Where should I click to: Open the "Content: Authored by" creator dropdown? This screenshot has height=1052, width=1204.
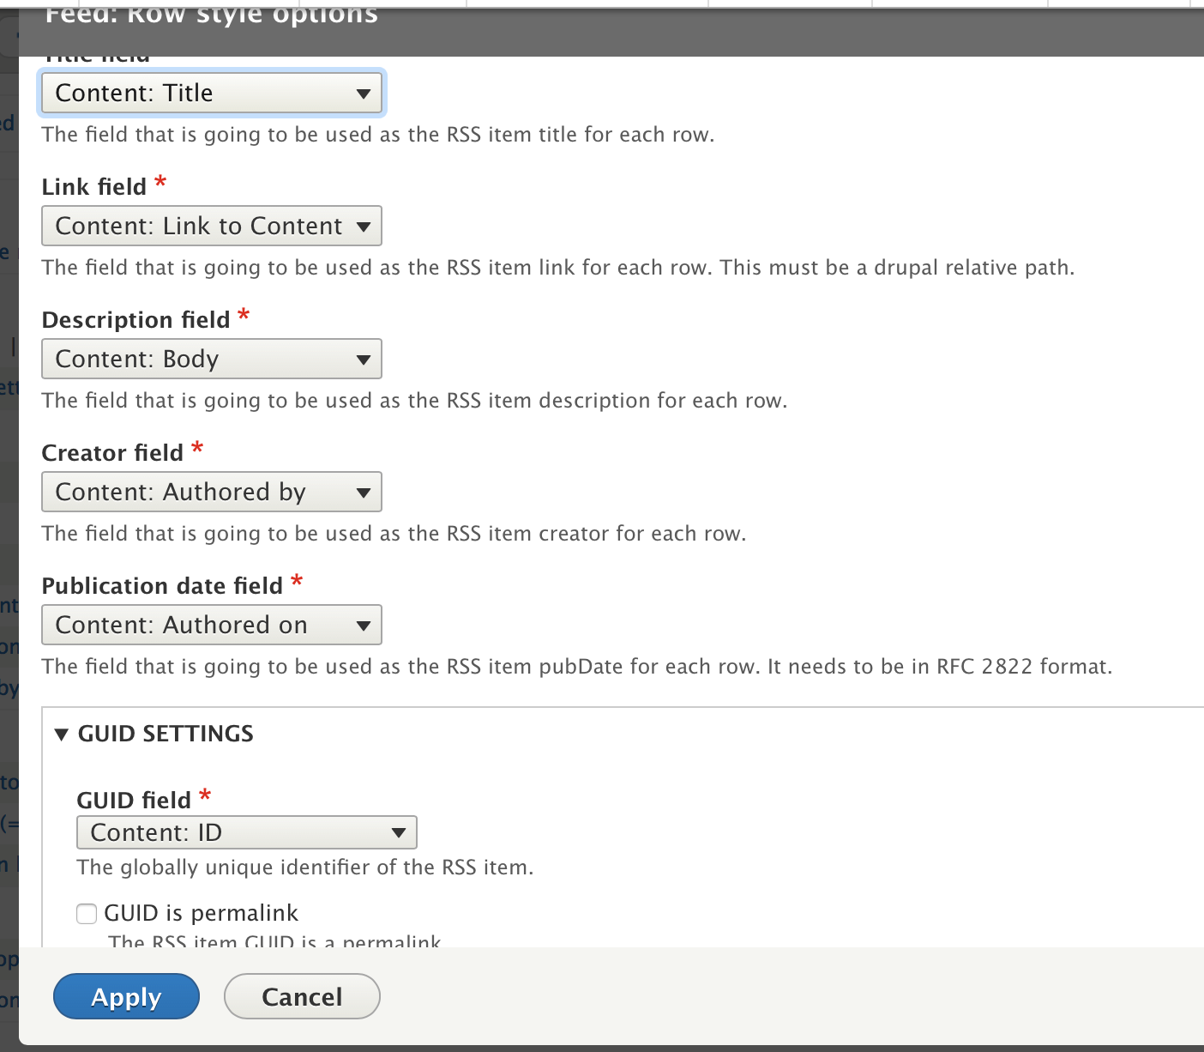[212, 492]
